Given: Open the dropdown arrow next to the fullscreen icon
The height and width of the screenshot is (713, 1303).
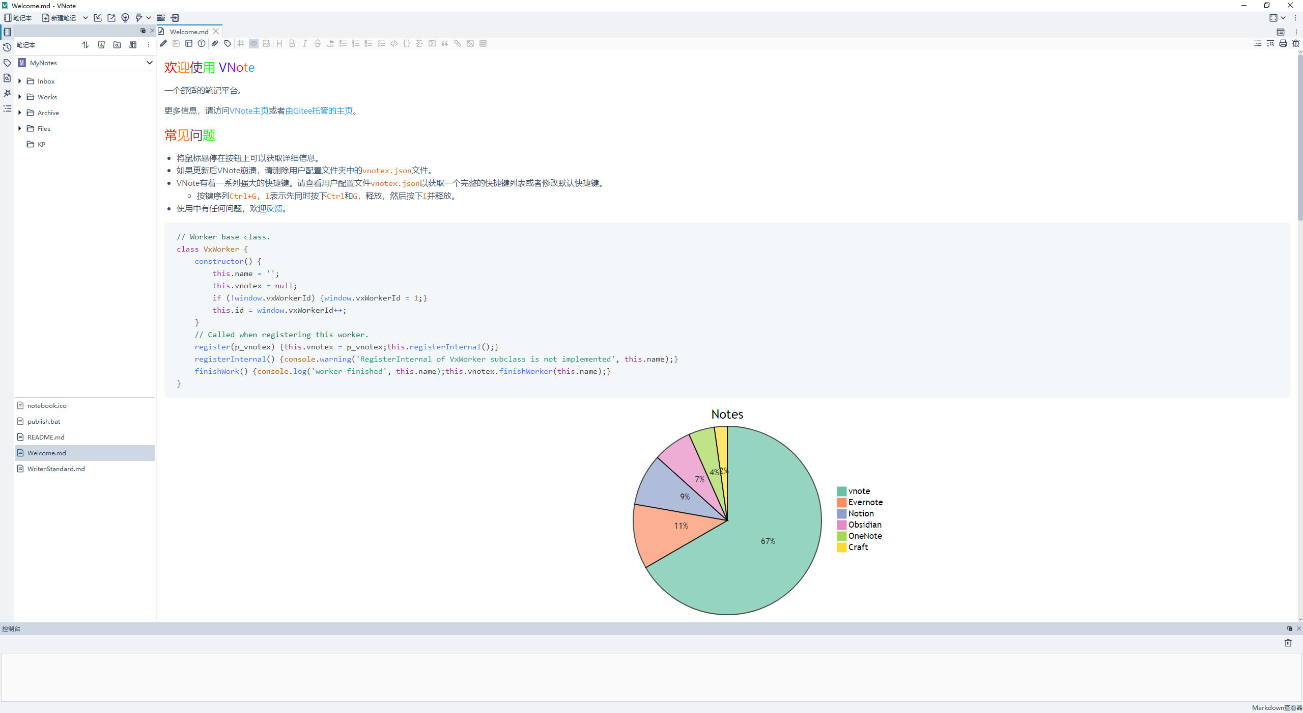Looking at the screenshot, I should [1283, 18].
